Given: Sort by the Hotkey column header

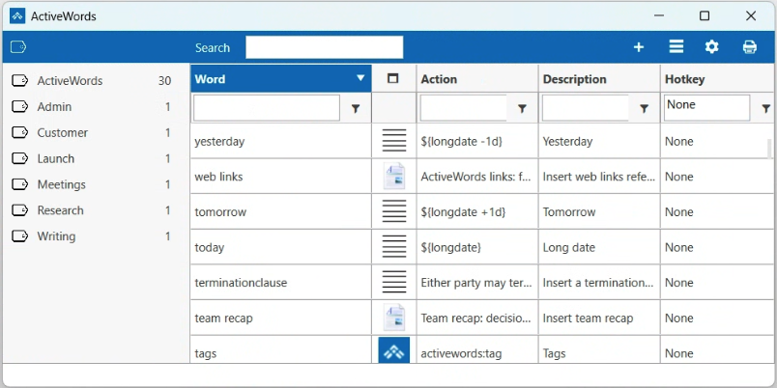Looking at the screenshot, I should click(x=718, y=79).
